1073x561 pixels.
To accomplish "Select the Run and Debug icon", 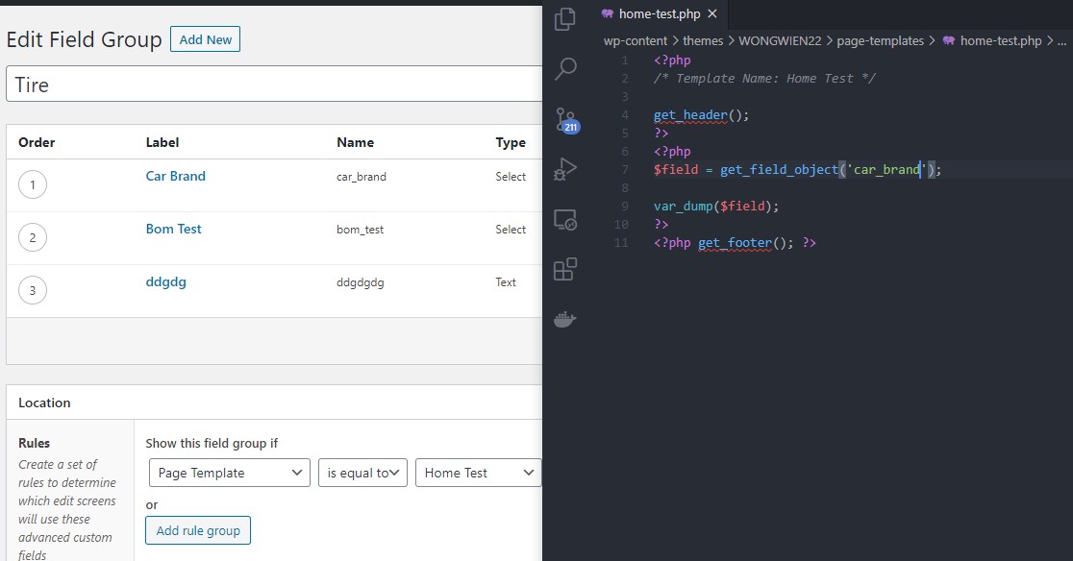I will [x=563, y=169].
